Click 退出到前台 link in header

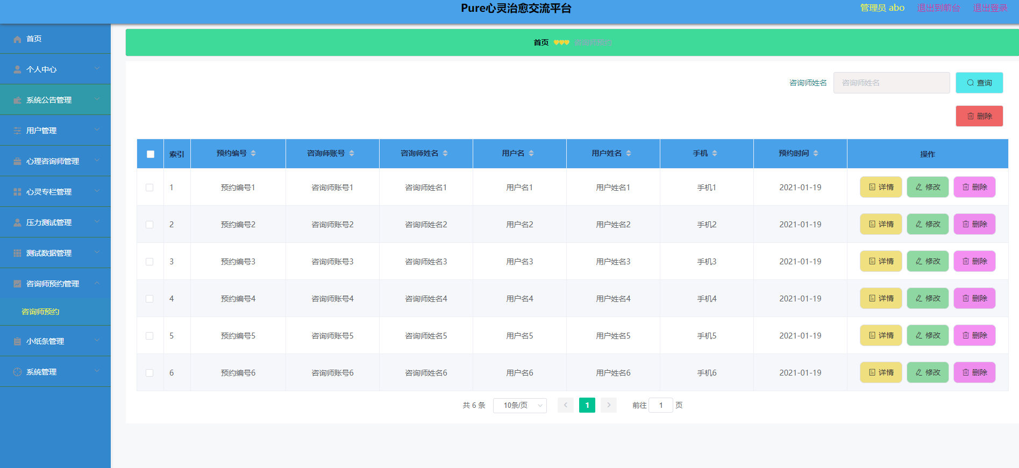coord(938,8)
